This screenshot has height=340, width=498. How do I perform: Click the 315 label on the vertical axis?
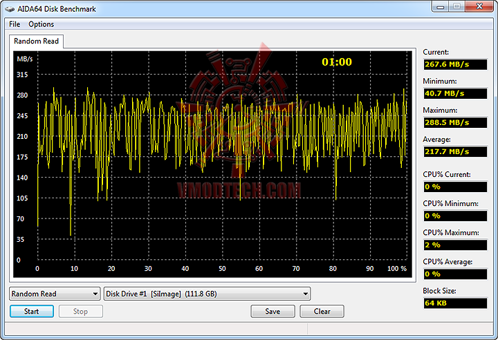pos(22,75)
